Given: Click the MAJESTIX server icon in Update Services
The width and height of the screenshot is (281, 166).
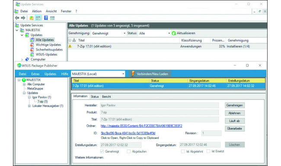Looking at the screenshot, I should pyautogui.click(x=22, y=30).
